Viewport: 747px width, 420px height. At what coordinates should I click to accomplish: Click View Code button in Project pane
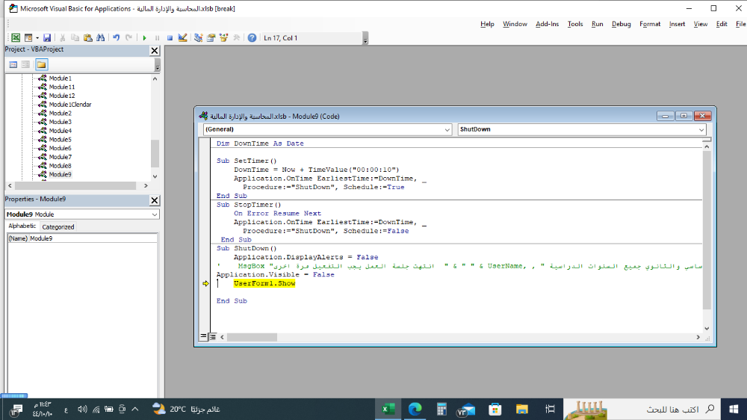13,64
